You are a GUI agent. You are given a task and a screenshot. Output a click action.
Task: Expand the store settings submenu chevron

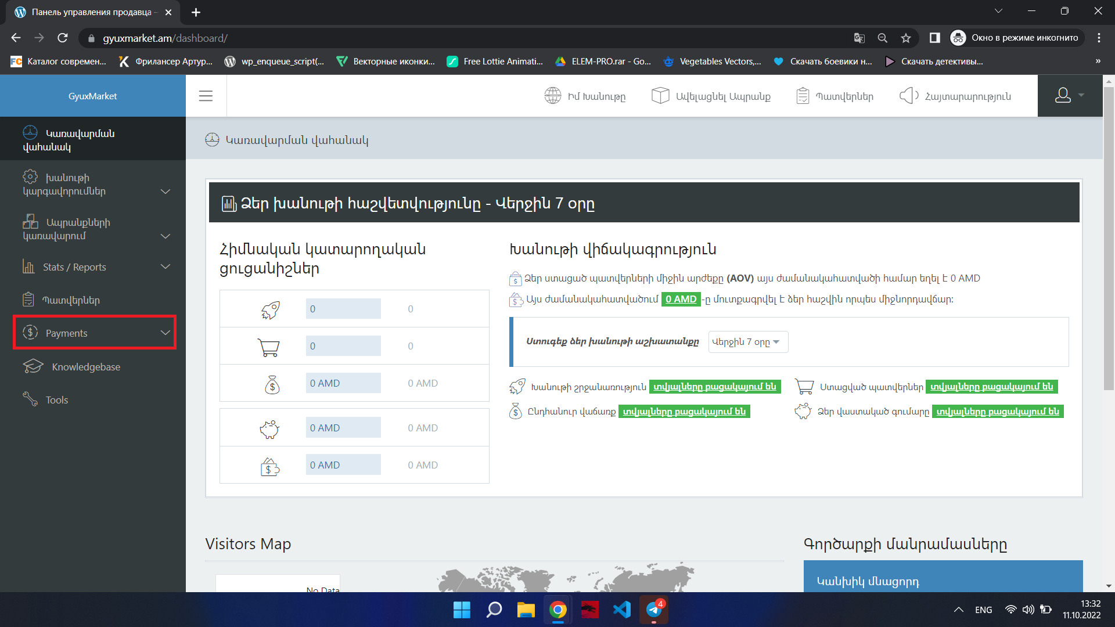click(165, 191)
